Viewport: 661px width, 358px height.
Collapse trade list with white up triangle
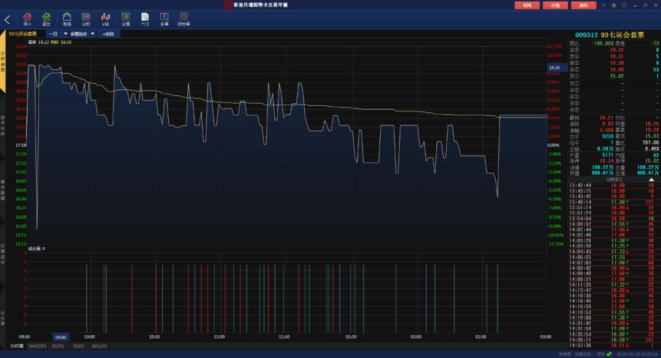tap(652, 180)
